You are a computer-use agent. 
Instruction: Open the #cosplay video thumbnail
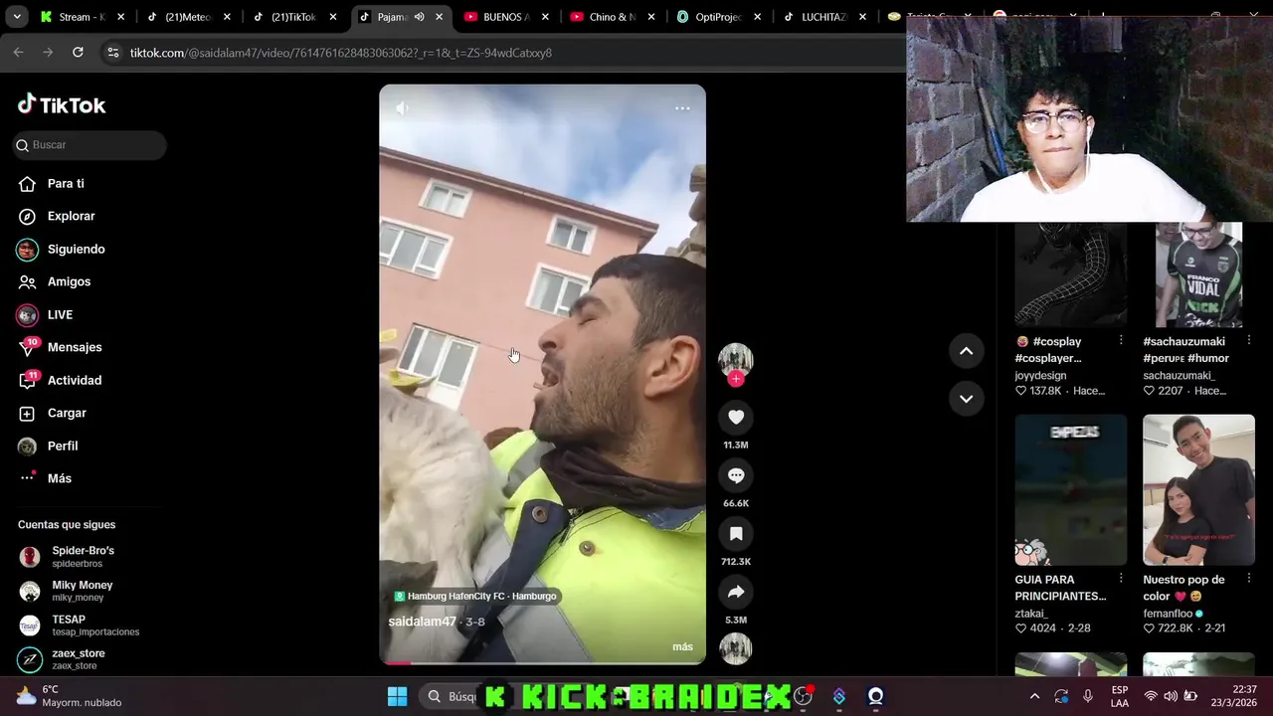click(x=1070, y=274)
